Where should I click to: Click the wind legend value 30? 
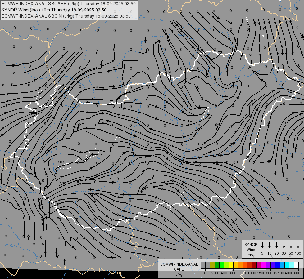point(284,253)
